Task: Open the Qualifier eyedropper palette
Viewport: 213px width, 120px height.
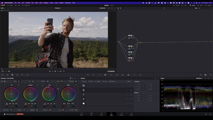Action: point(100,75)
